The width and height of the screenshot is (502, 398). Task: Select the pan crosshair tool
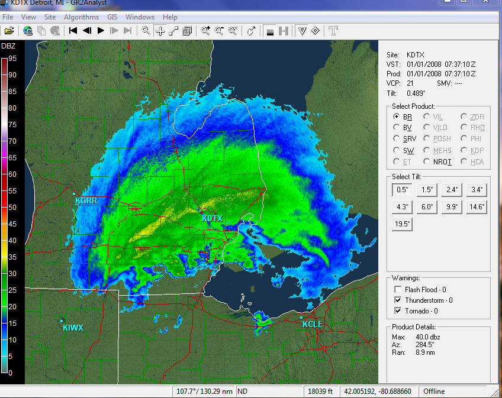(x=160, y=30)
